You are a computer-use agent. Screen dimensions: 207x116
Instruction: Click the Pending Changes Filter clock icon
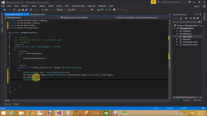click(186, 18)
